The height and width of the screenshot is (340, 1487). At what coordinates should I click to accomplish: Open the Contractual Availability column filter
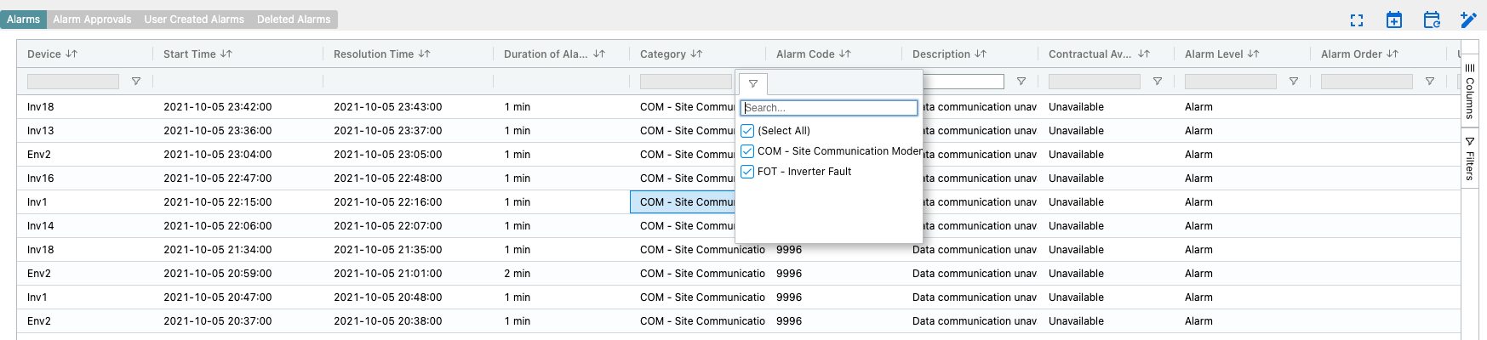[1158, 82]
